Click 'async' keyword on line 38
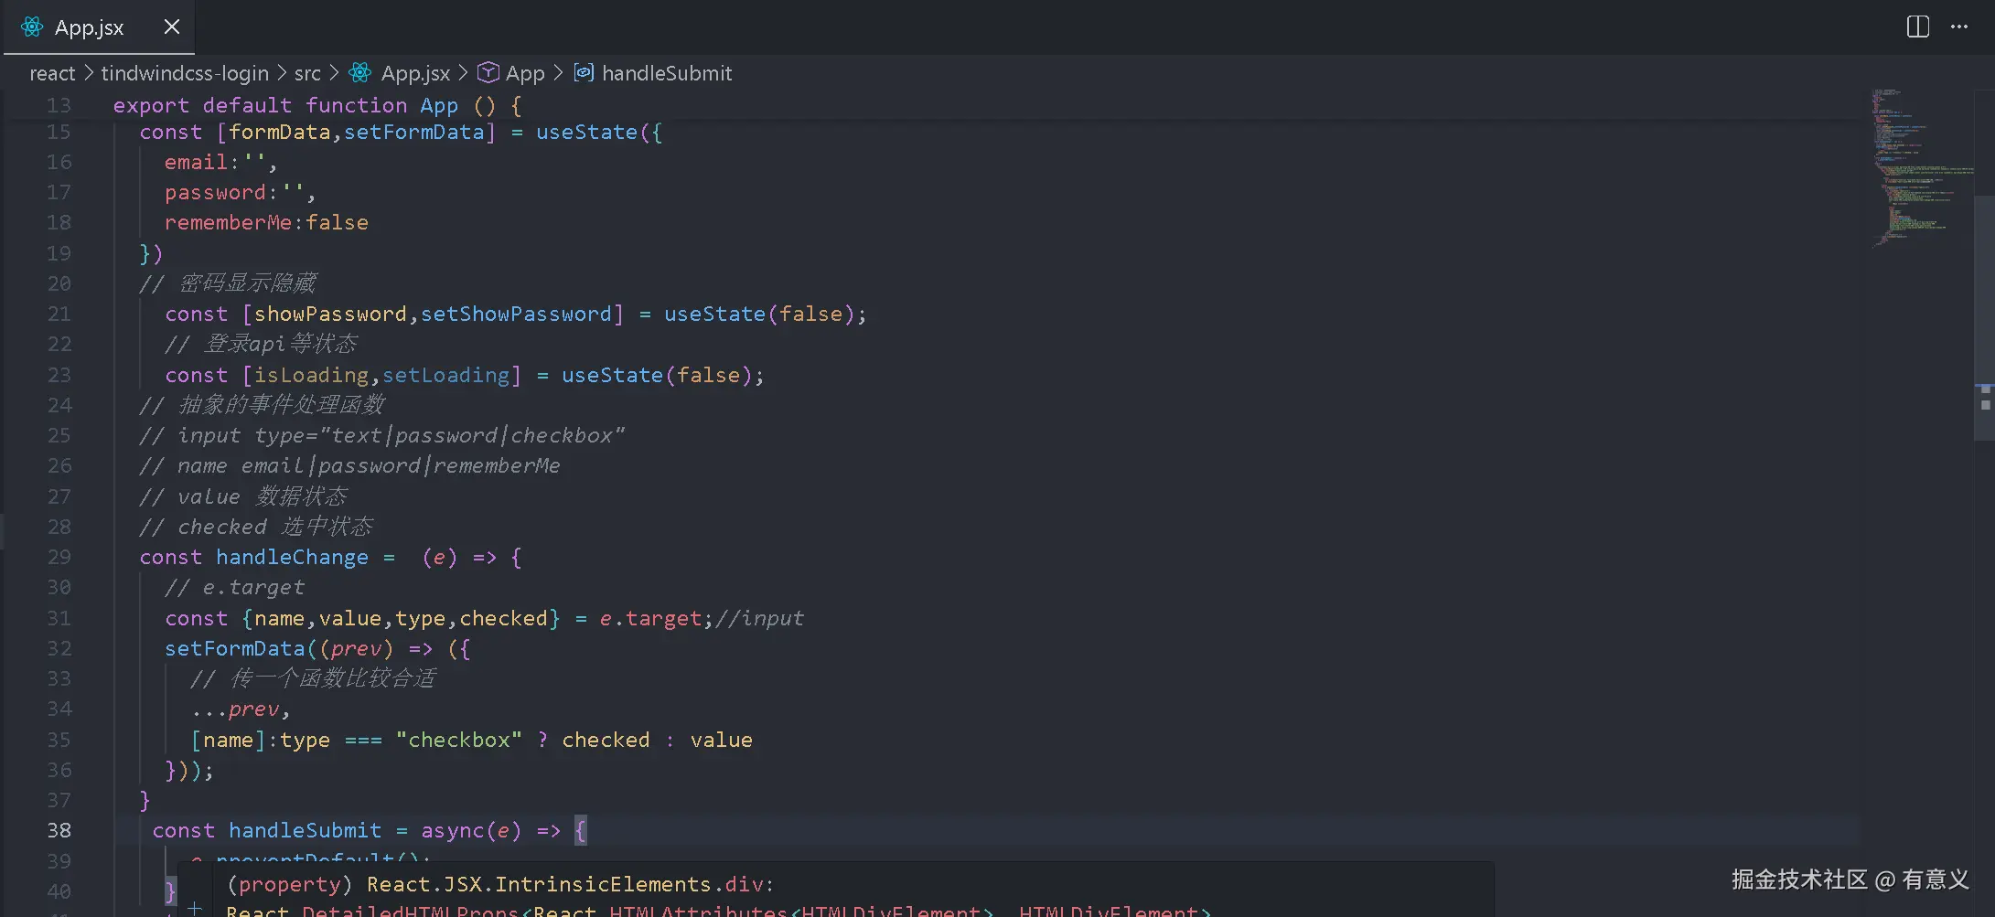This screenshot has width=1995, height=917. [452, 831]
